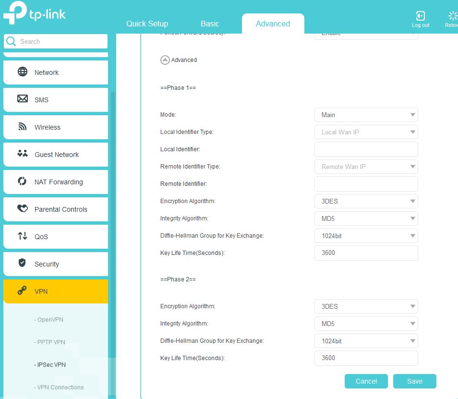
Task: Open the QoS menu
Action: pyautogui.click(x=56, y=237)
